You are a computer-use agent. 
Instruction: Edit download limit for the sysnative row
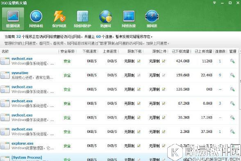(x=139, y=75)
